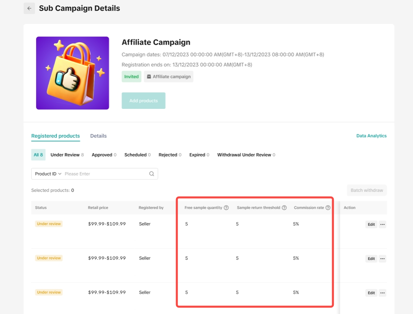413x314 pixels.
Task: Click Commission rate help icon
Action: [x=328, y=208]
